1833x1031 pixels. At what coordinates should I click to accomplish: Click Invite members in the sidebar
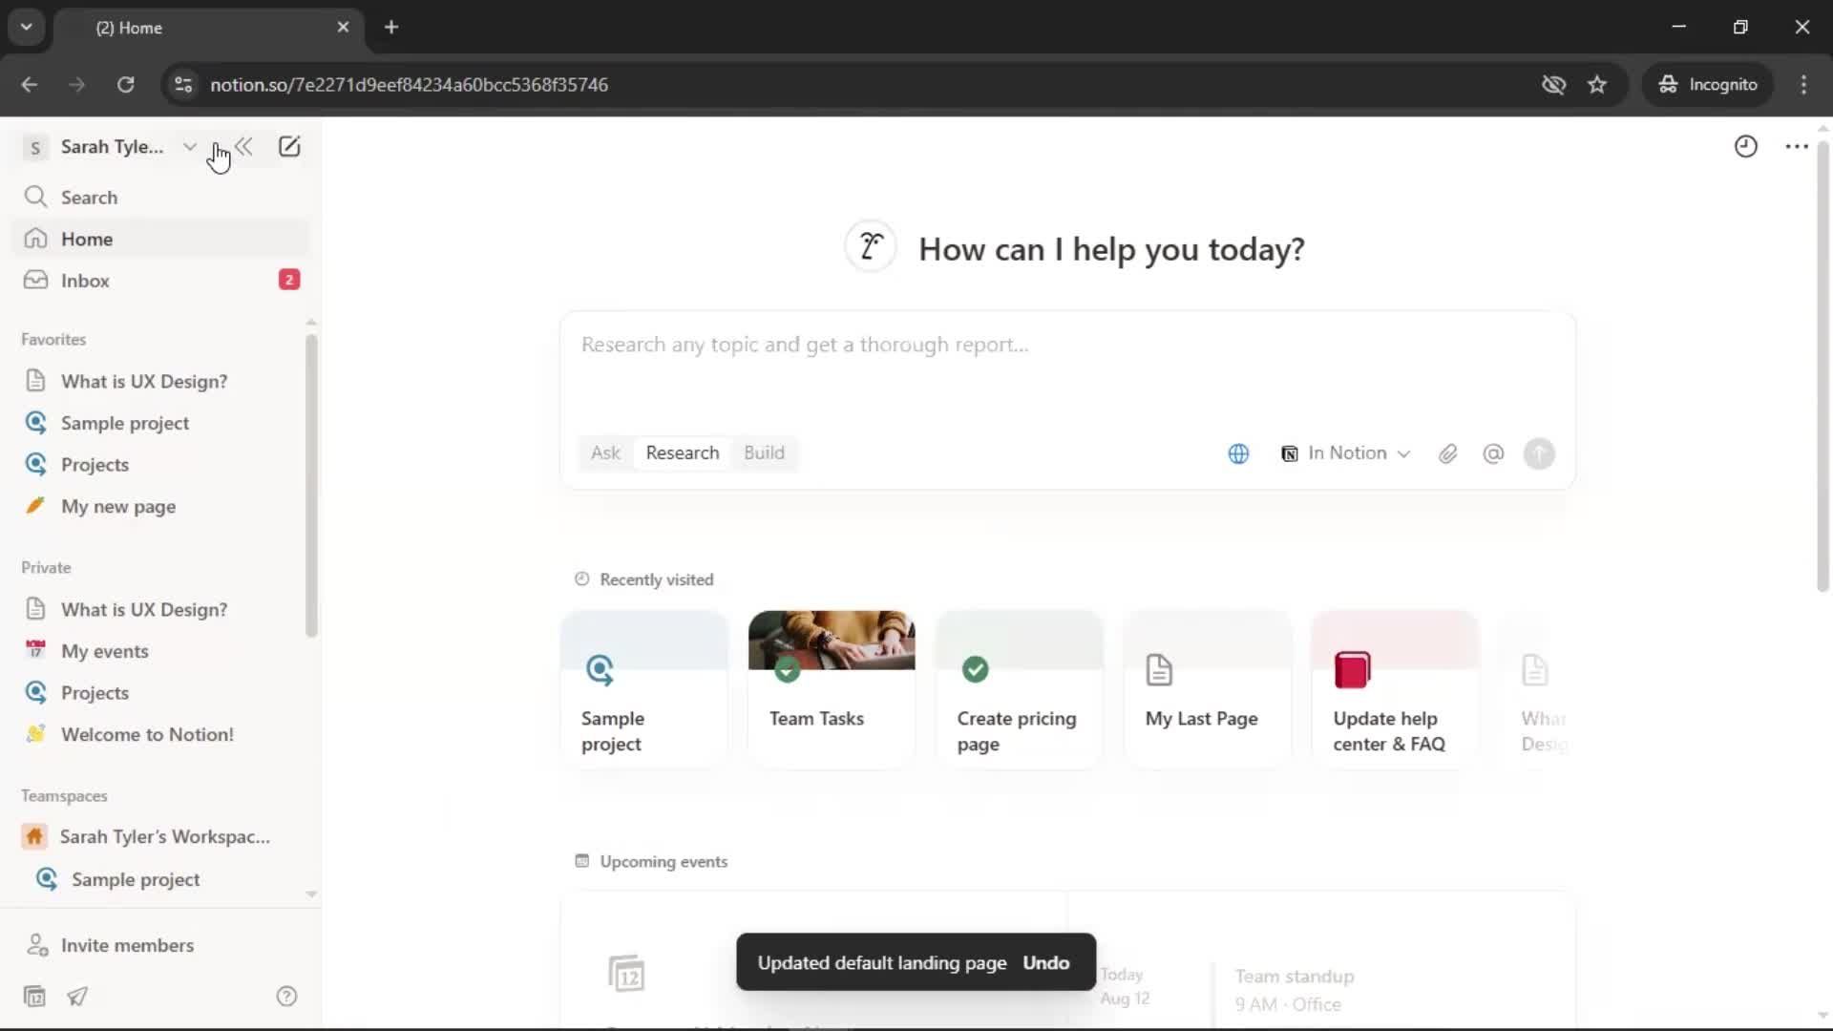[160, 945]
